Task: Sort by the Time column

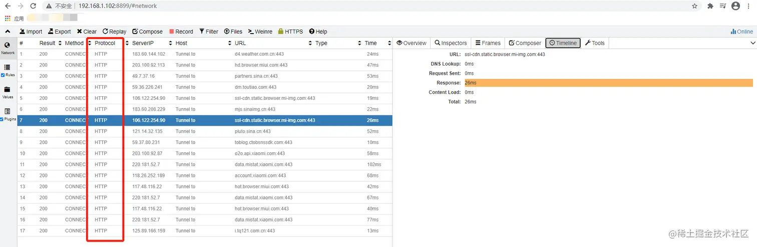Action: 377,43
